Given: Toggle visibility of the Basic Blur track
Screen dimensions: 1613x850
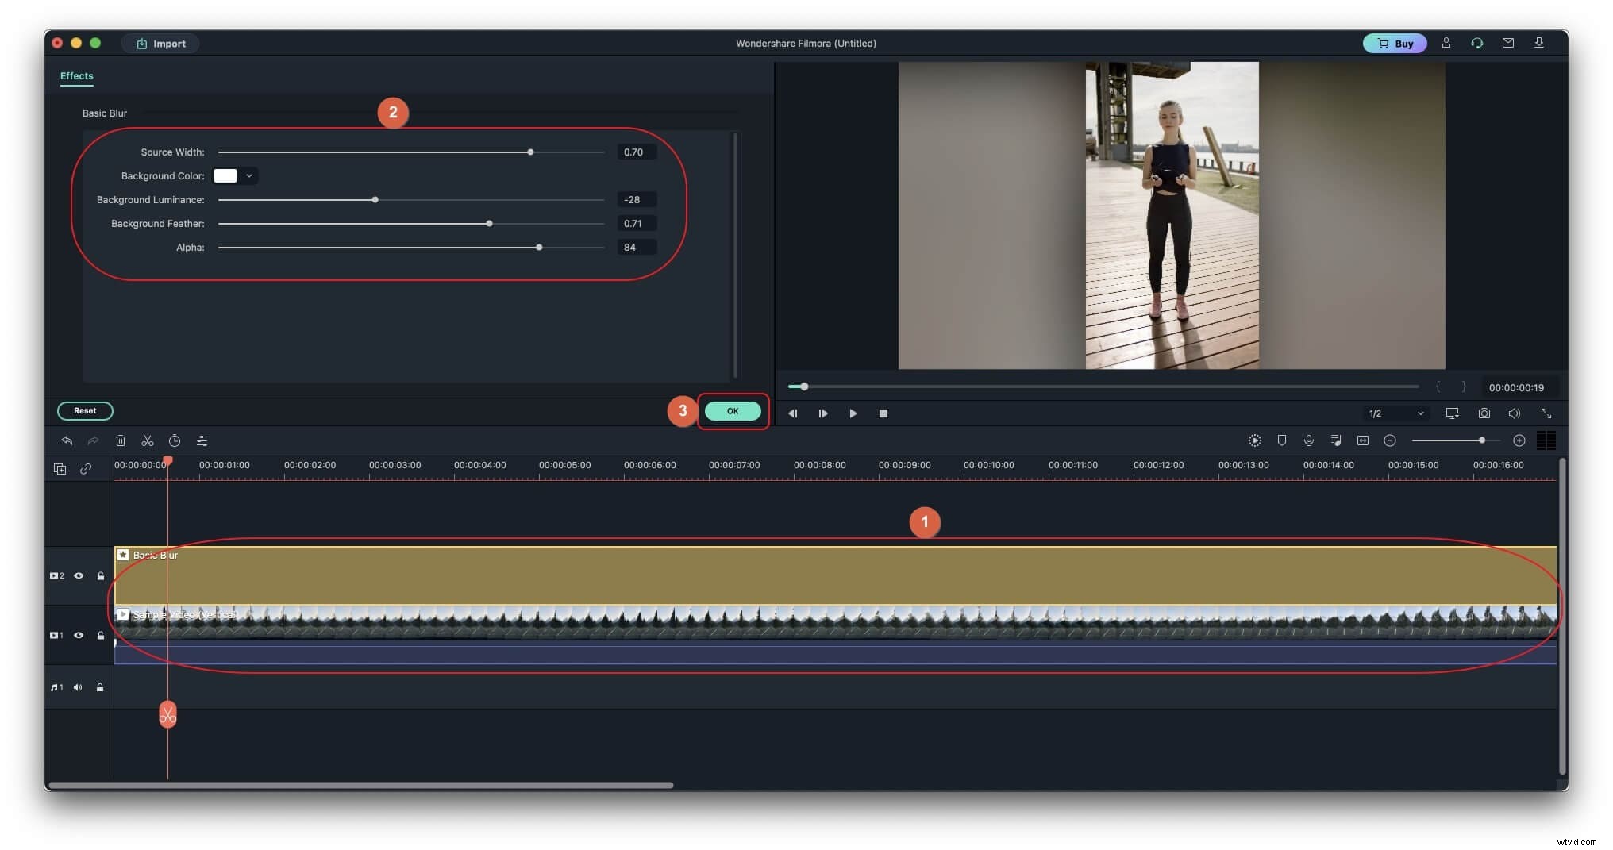Looking at the screenshot, I should pyautogui.click(x=79, y=575).
